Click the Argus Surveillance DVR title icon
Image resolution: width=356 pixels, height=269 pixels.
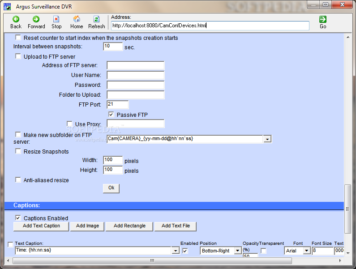coord(7,7)
